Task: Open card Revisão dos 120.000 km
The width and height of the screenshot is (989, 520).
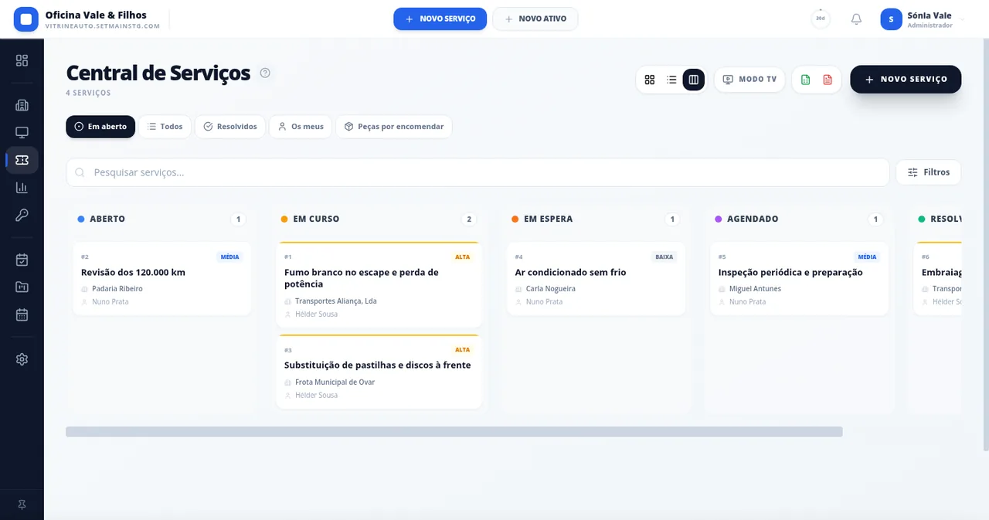Action: tap(162, 279)
